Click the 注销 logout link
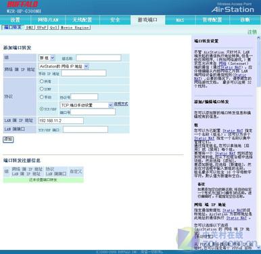 coord(252,32)
